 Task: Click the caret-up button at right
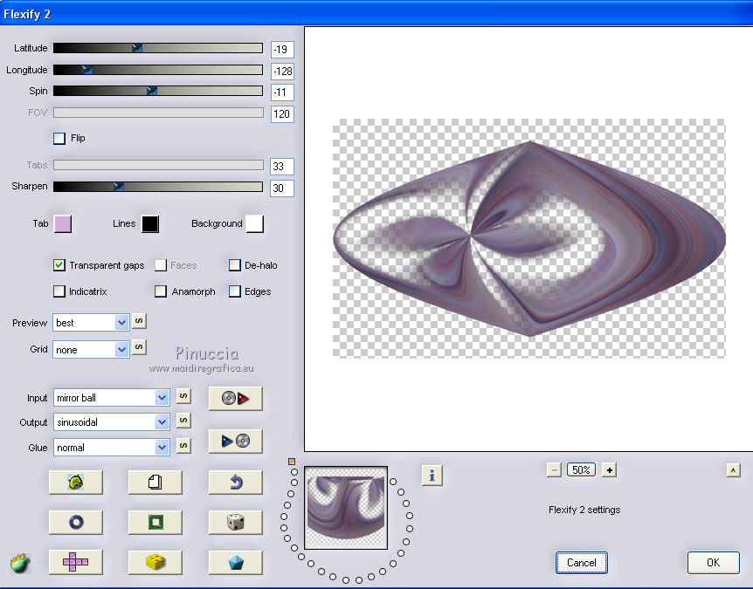(x=733, y=470)
